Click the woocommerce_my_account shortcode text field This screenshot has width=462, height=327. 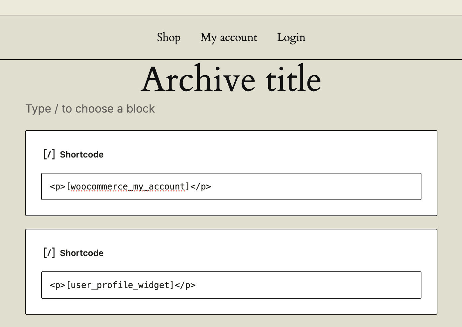[x=231, y=186]
